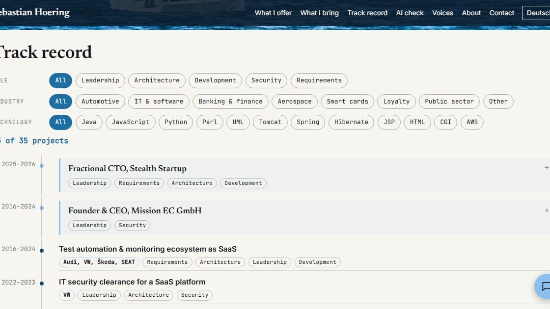Filter technology by HTML

pyautogui.click(x=417, y=122)
